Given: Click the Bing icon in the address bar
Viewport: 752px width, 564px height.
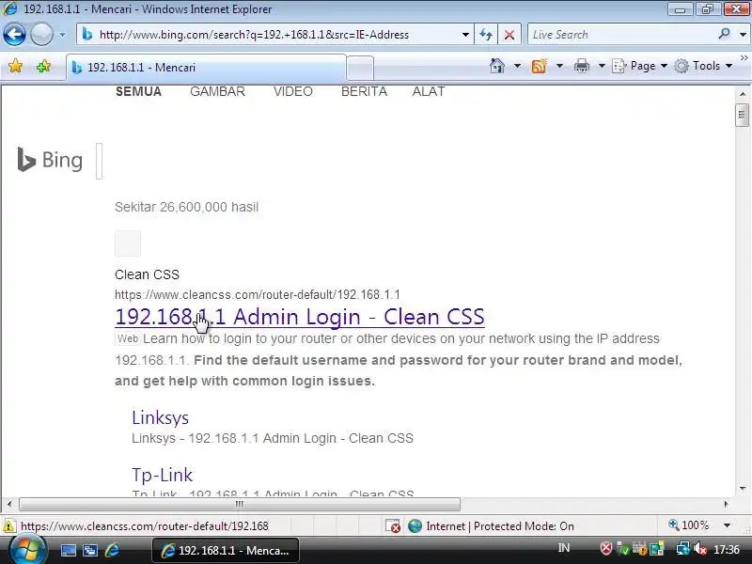Looking at the screenshot, I should [x=87, y=35].
